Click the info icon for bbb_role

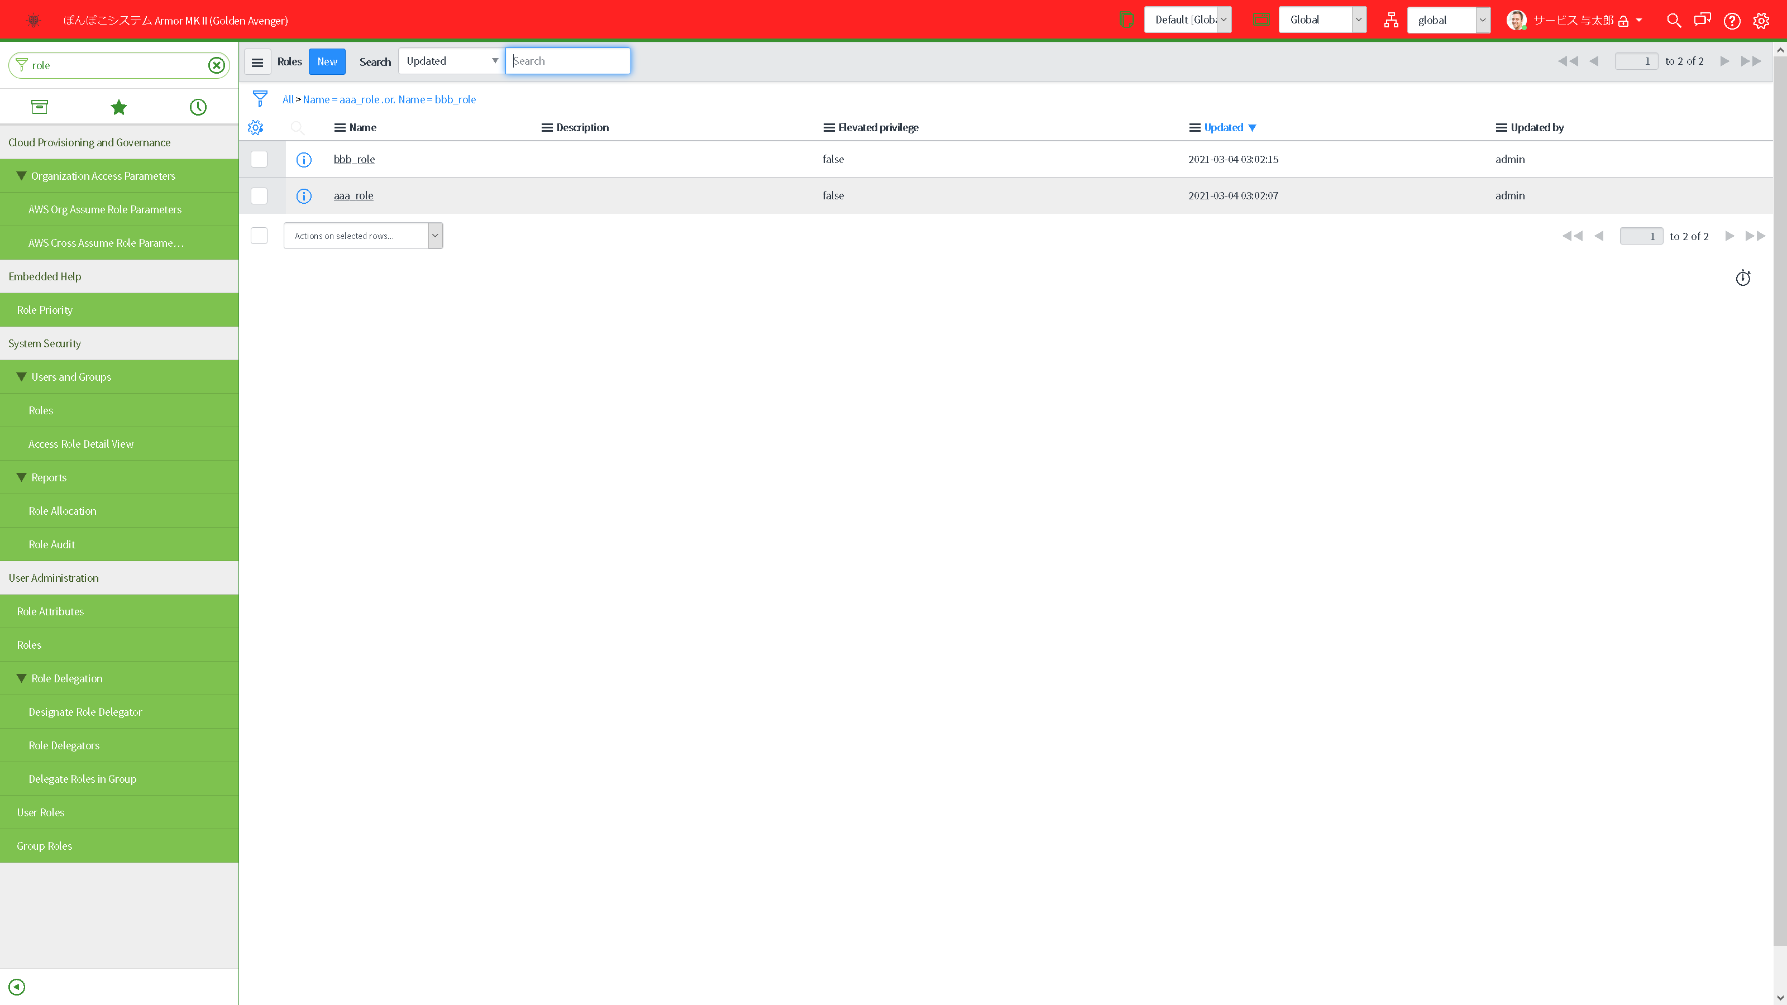pyautogui.click(x=304, y=160)
